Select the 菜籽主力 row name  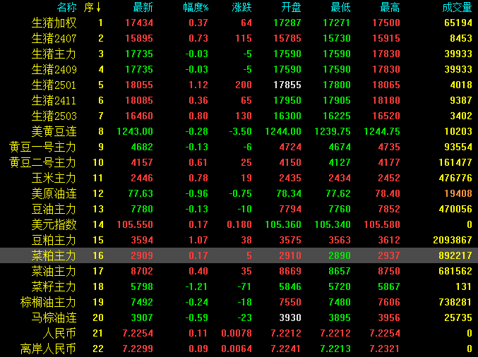click(x=54, y=286)
